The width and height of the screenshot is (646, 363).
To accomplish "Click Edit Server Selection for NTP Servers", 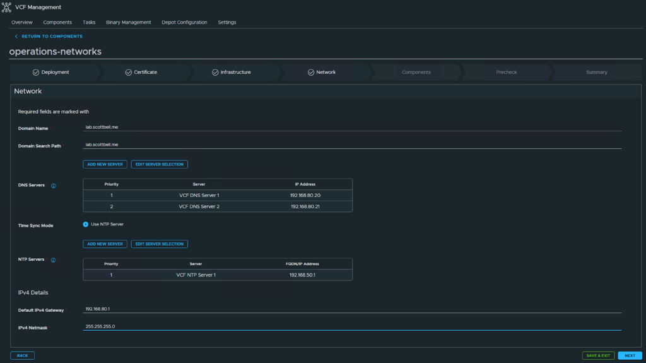I will 160,244.
